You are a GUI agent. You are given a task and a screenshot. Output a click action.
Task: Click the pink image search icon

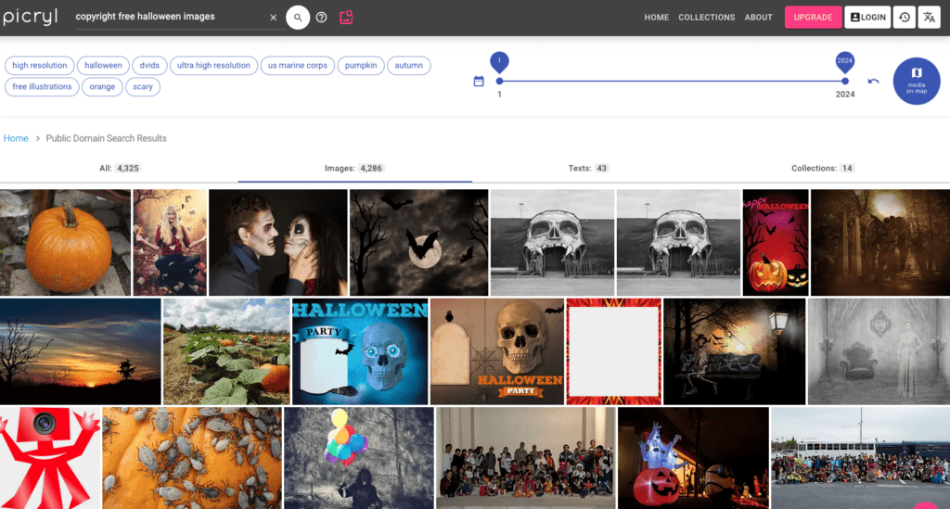(x=346, y=18)
